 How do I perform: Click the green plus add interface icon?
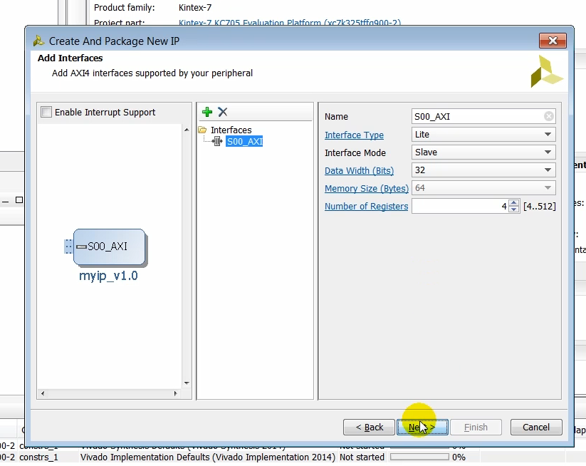point(207,112)
